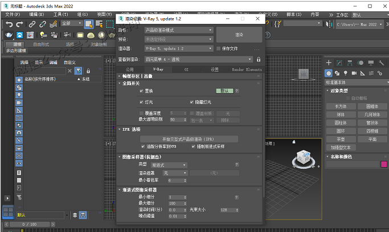
Task: Enable the 保存文件 checkbox
Action: pyautogui.click(x=218, y=48)
